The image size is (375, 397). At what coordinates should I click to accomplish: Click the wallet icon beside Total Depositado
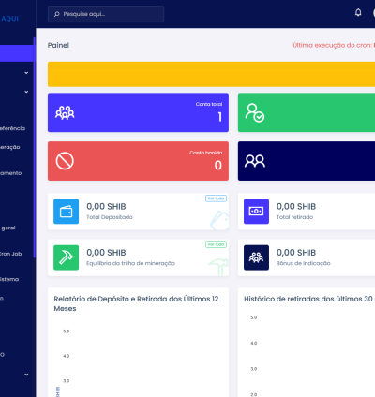(x=66, y=212)
